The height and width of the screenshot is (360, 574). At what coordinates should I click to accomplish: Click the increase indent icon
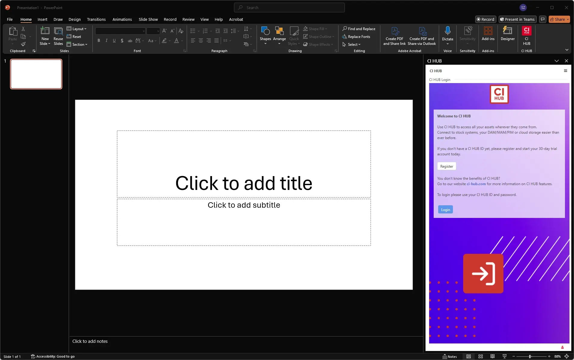pyautogui.click(x=226, y=31)
